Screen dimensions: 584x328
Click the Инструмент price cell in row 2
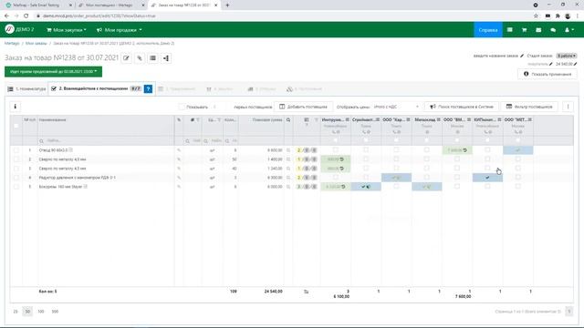click(336, 159)
